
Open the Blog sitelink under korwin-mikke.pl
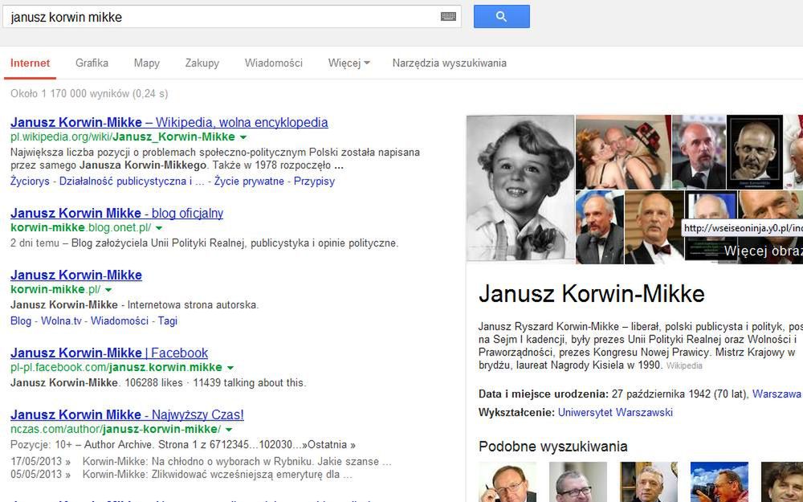21,320
